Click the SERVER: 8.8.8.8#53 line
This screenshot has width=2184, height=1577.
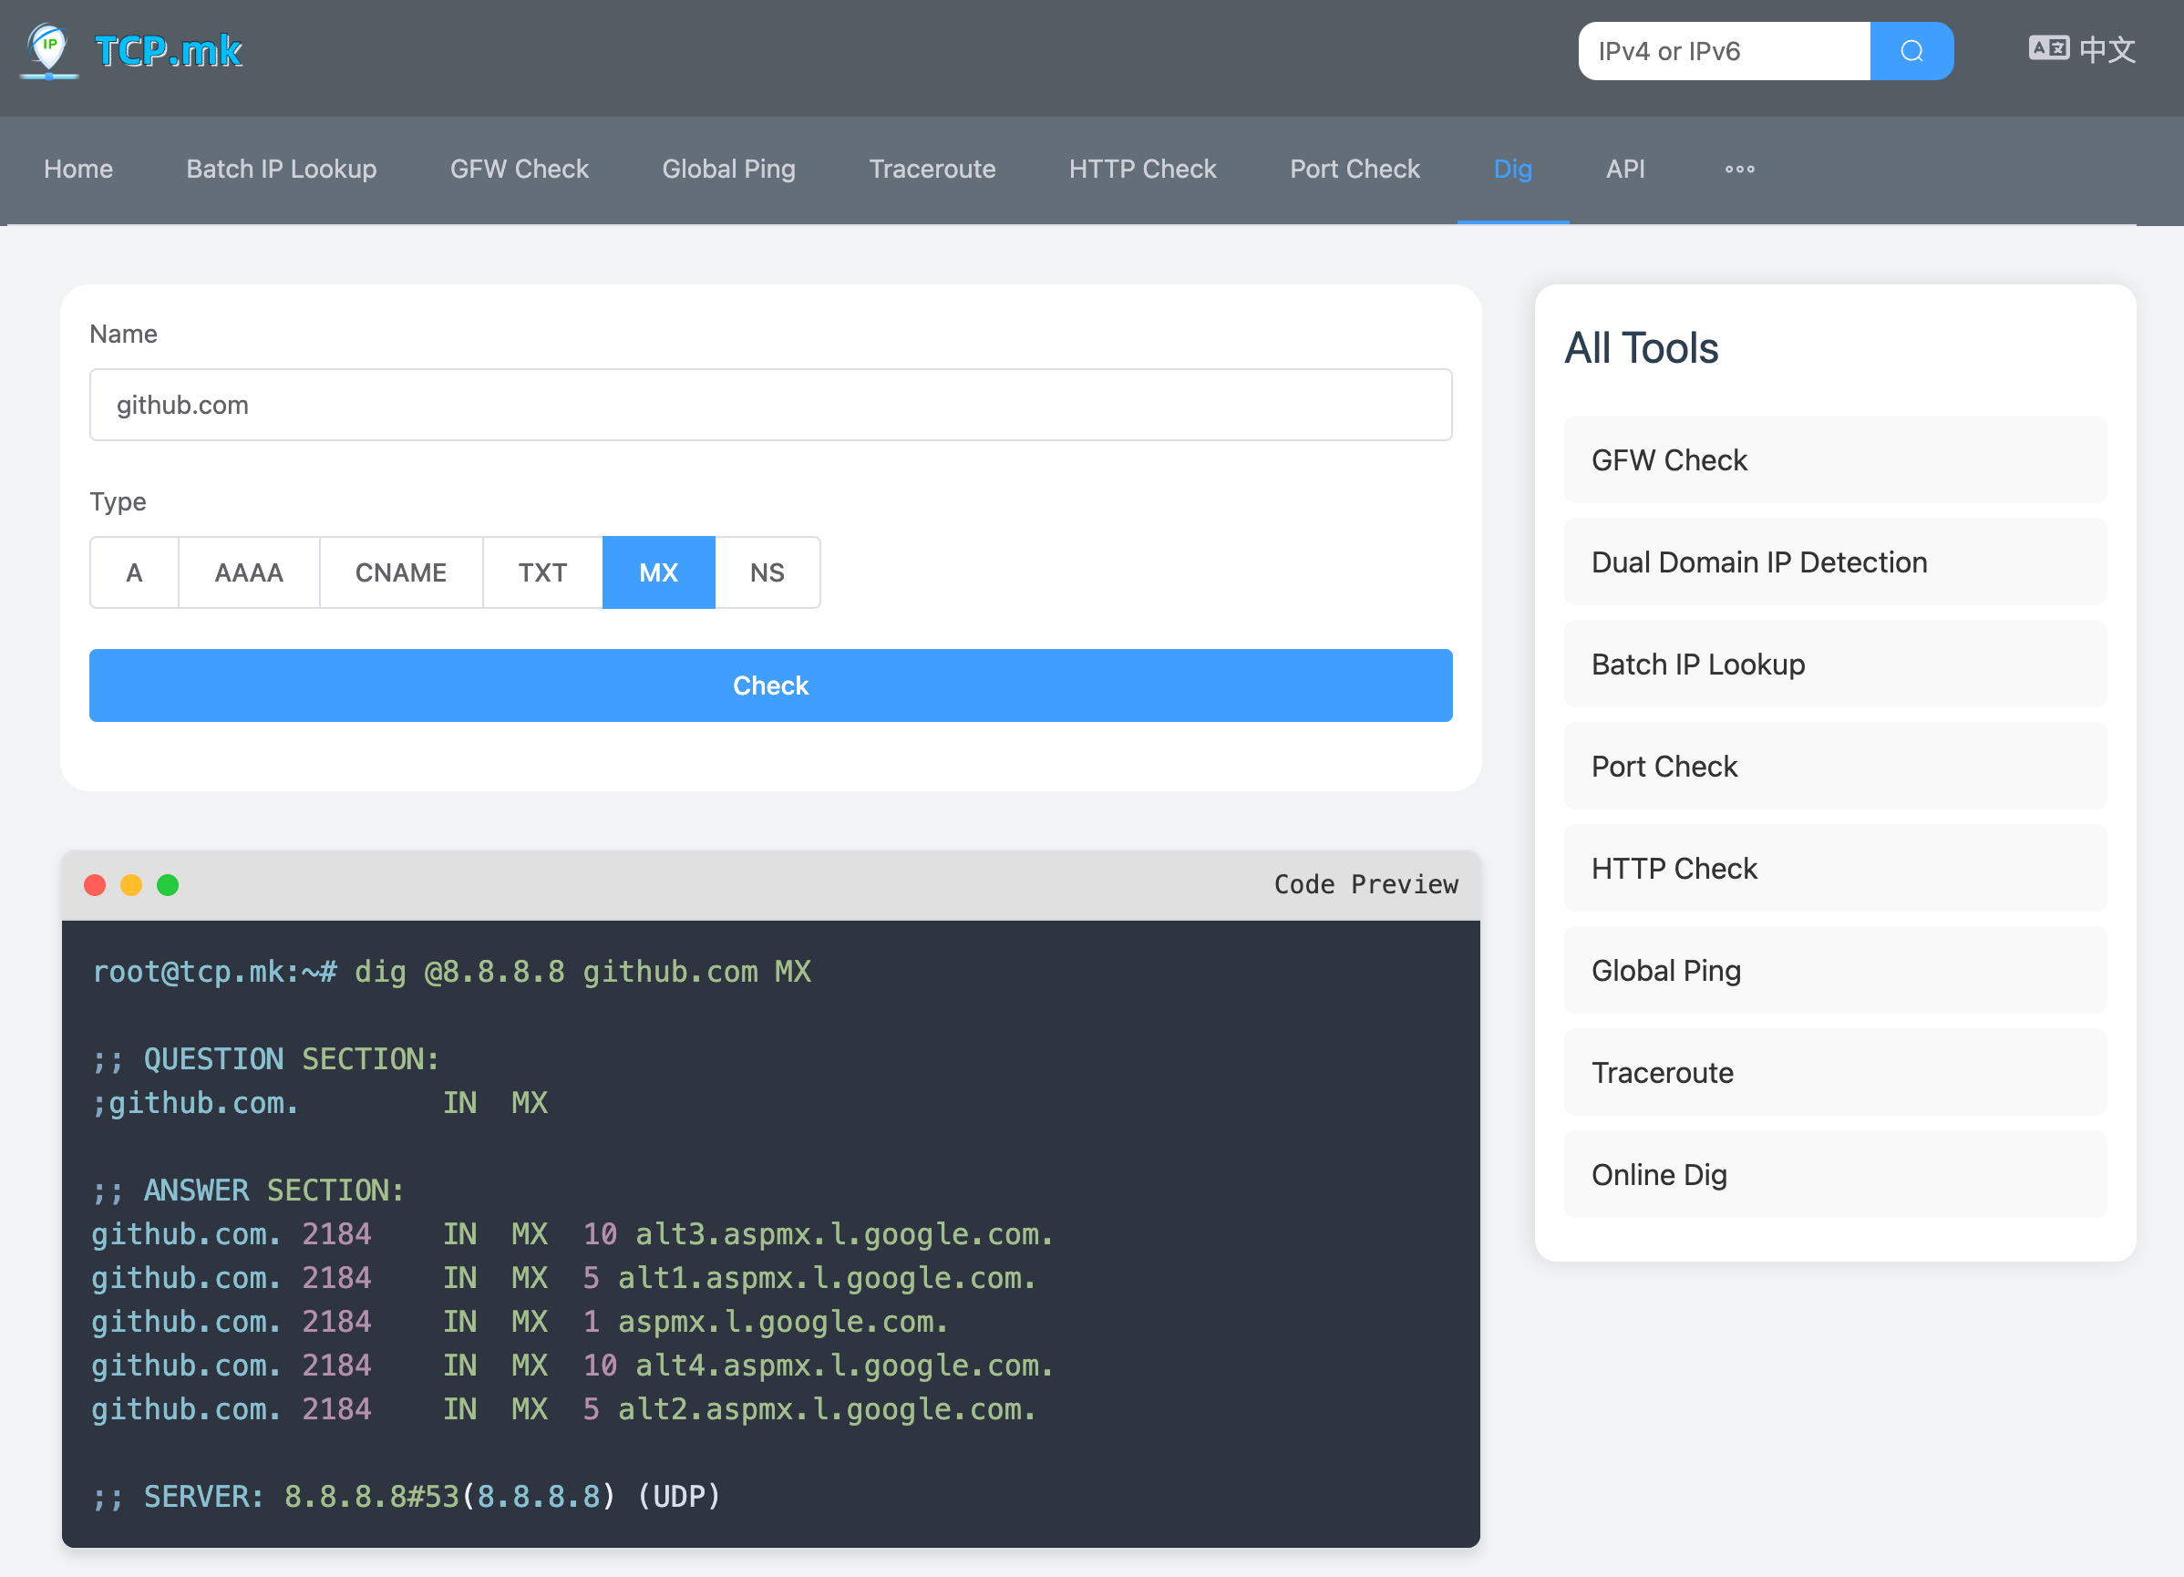click(406, 1497)
